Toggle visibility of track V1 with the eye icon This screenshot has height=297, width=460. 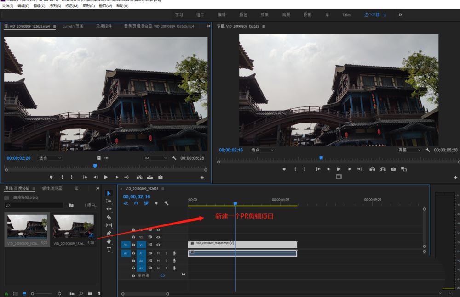point(158,245)
